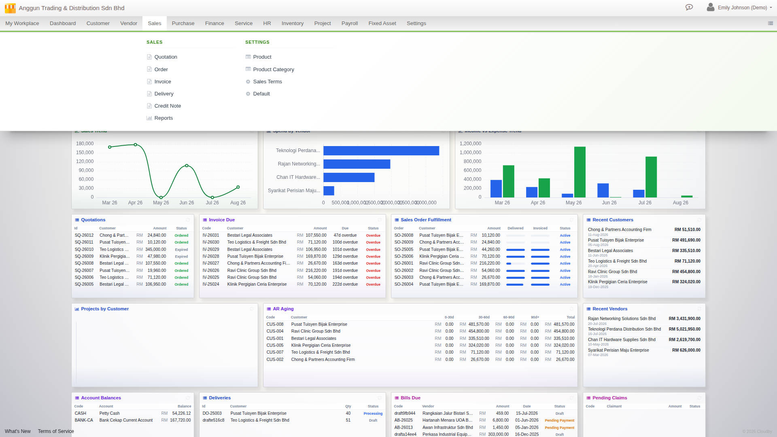The height and width of the screenshot is (437, 777).
Task: Refresh the Invoice Due widget
Action: [380, 220]
